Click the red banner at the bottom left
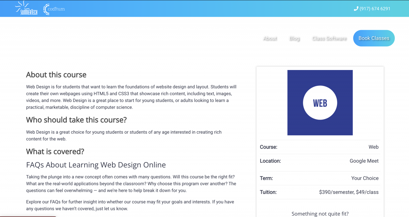The width and height of the screenshot is (409, 217). point(28,216)
